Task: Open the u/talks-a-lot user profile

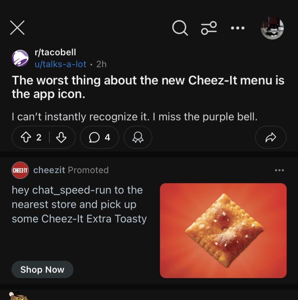Action: pos(60,64)
